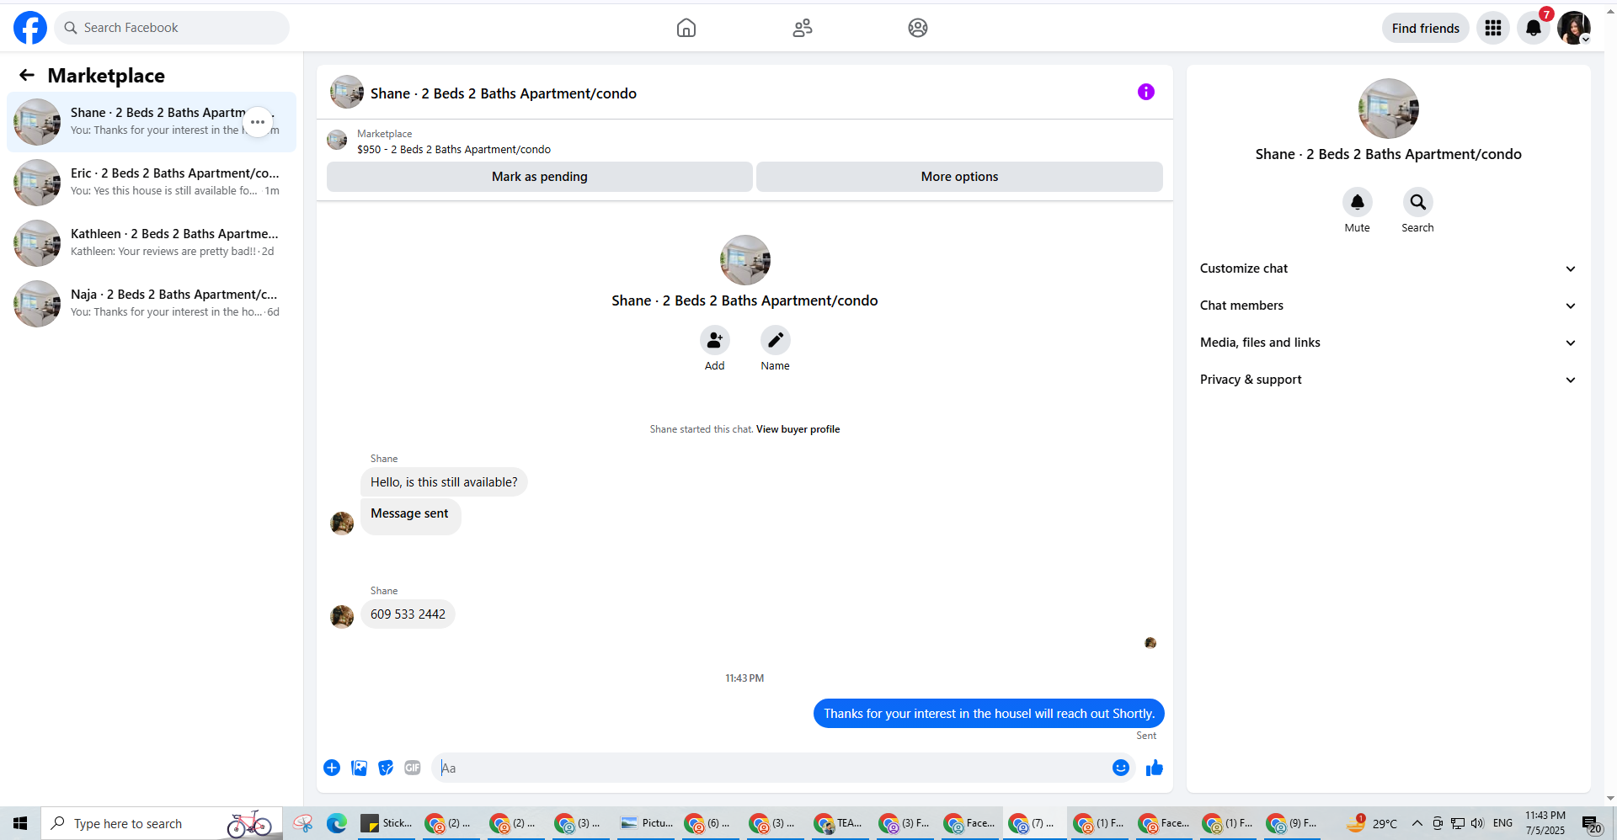The width and height of the screenshot is (1617, 840).
Task: Click the Search Facebook field
Action: click(x=172, y=28)
